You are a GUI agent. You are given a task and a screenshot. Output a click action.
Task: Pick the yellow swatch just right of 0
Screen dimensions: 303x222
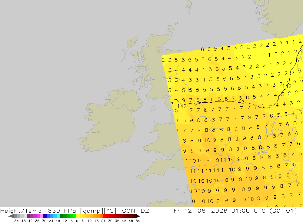pyautogui.click(x=78, y=216)
